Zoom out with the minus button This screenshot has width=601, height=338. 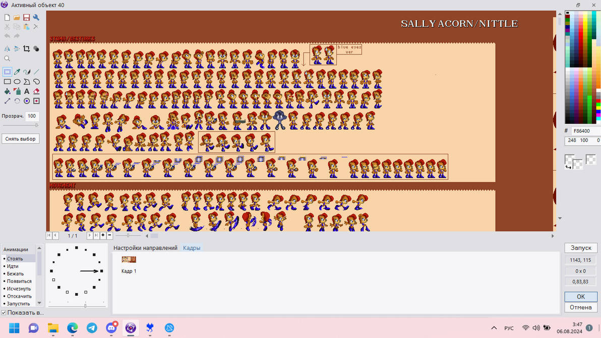(x=109, y=236)
